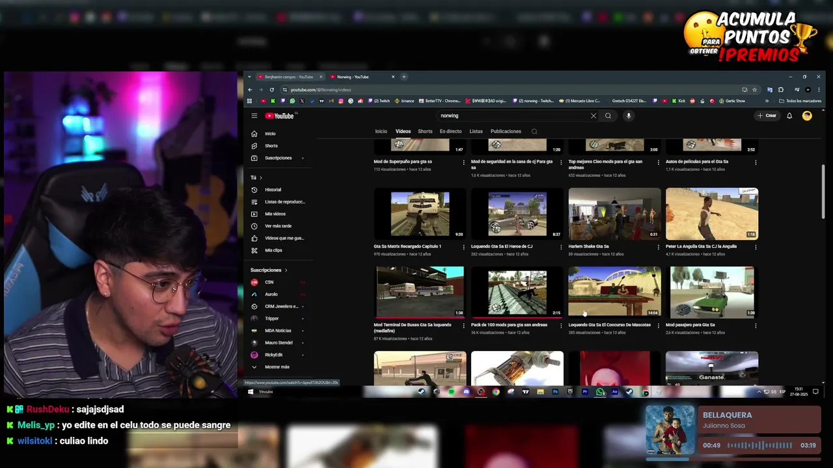833x468 pixels.
Task: Open options for Harlem Shake Gta Sa
Action: click(658, 247)
